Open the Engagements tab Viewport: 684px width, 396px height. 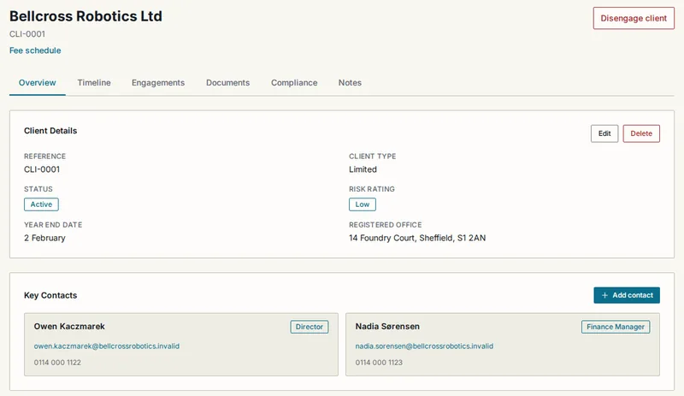click(158, 82)
